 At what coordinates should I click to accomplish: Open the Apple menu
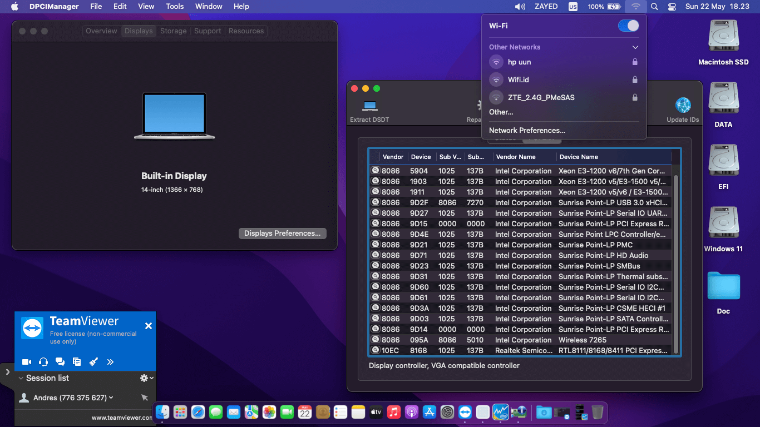15,7
